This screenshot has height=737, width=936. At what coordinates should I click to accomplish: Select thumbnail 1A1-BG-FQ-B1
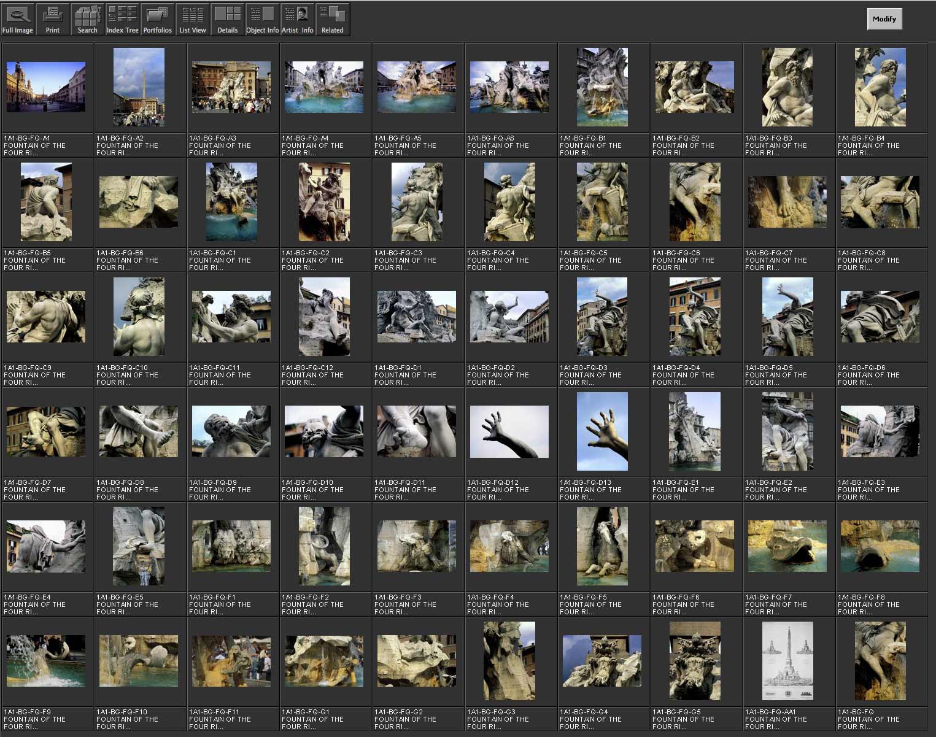602,87
